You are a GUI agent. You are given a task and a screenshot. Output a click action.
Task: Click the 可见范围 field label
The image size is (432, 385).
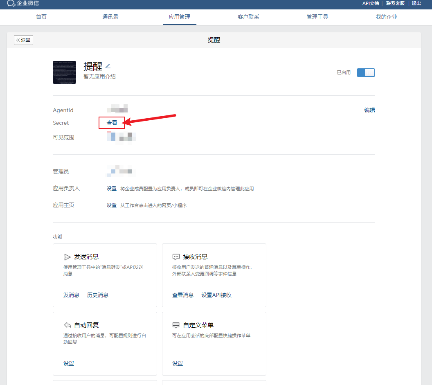tap(64, 137)
